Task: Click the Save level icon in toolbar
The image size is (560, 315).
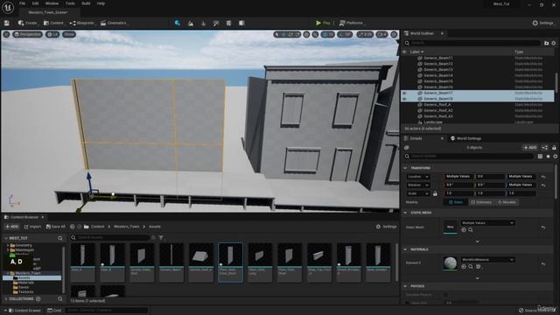Action: click(x=7, y=24)
